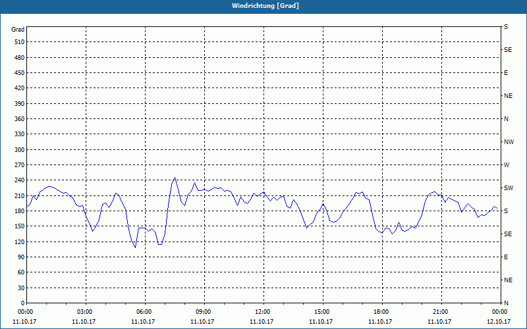
Task: Click the E compass label level with 450
Action: click(506, 73)
